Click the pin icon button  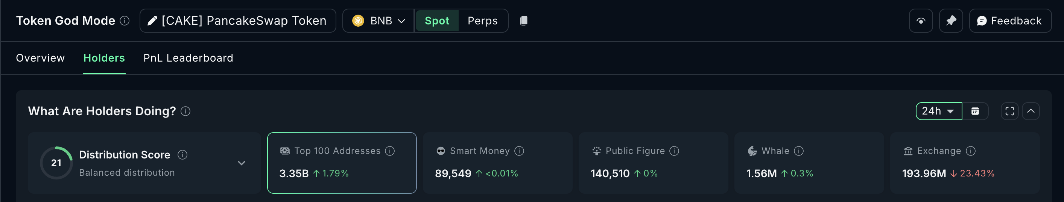tap(951, 21)
